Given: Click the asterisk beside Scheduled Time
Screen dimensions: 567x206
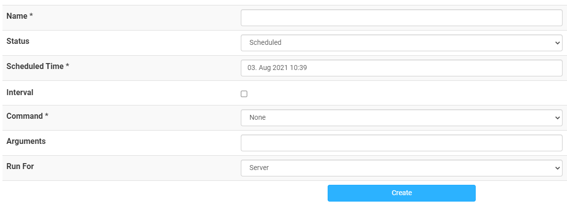Looking at the screenshot, I should (x=67, y=66).
